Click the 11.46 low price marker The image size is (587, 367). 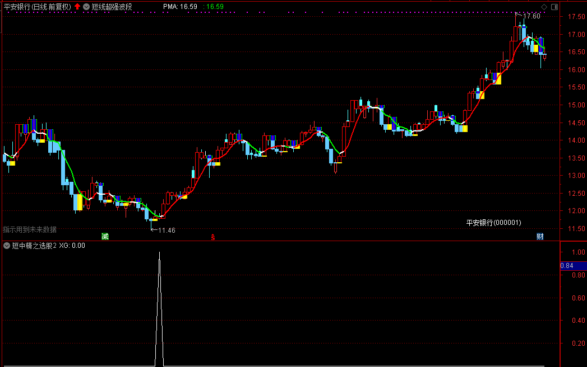167,230
